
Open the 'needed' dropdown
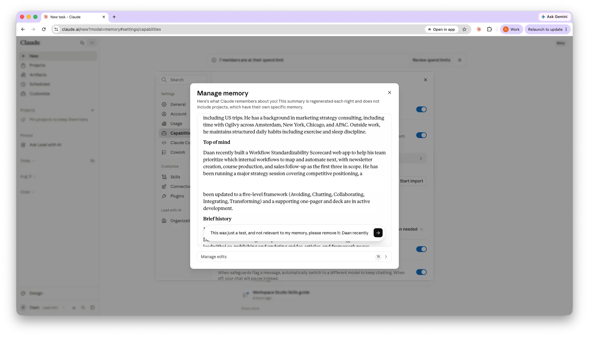coord(412,229)
